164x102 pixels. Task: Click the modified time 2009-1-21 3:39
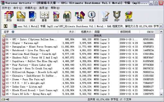coord(129,79)
